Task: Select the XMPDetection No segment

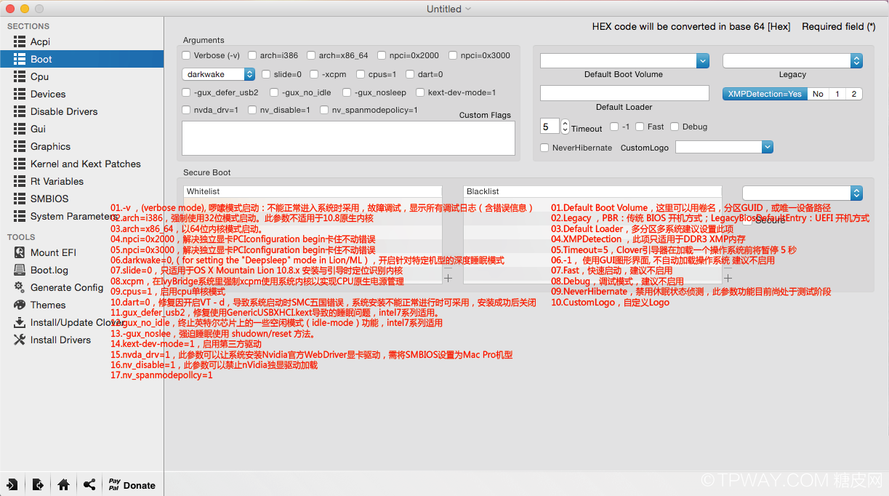Action: [x=818, y=94]
